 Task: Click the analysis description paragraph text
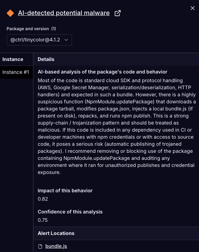(116, 126)
